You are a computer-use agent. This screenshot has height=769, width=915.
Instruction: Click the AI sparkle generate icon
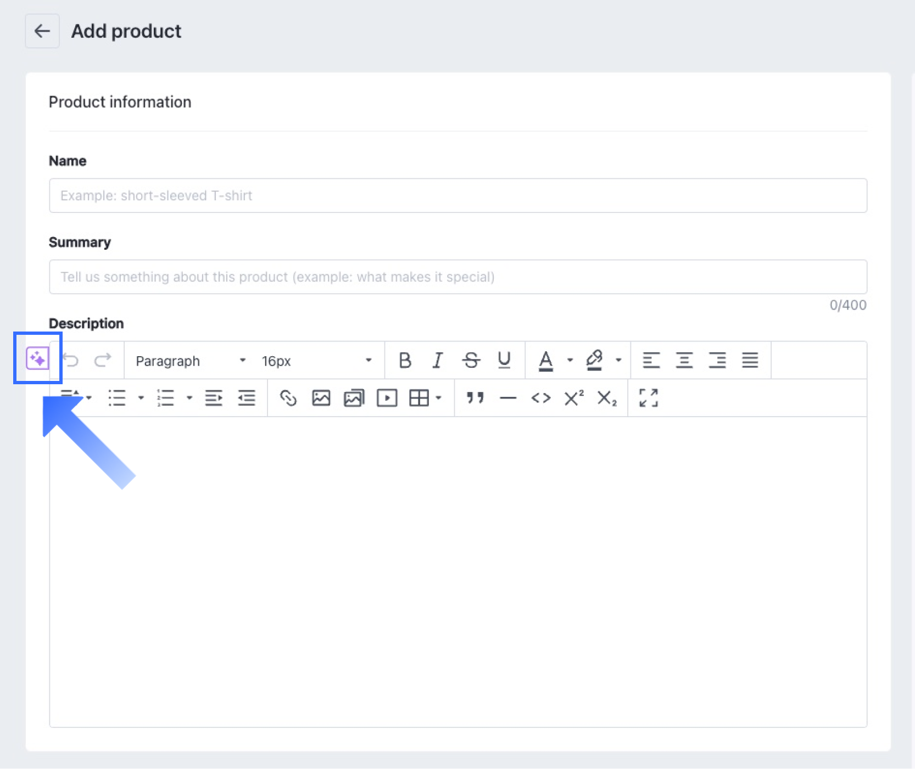(37, 359)
